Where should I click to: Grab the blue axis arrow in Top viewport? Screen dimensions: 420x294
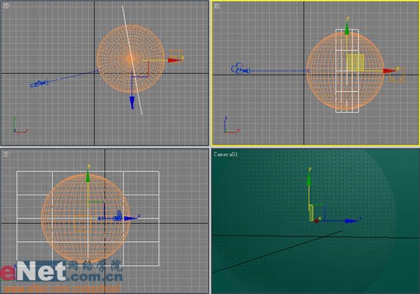tap(132, 103)
